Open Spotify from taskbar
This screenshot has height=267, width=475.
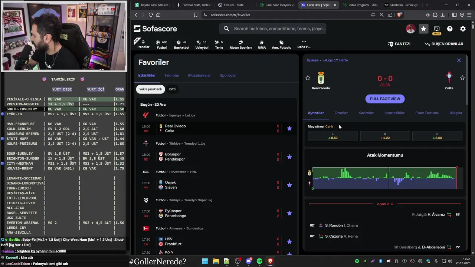pos(259,261)
